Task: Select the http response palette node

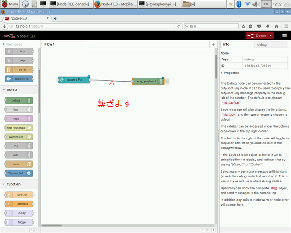Action: pyautogui.click(x=19, y=128)
